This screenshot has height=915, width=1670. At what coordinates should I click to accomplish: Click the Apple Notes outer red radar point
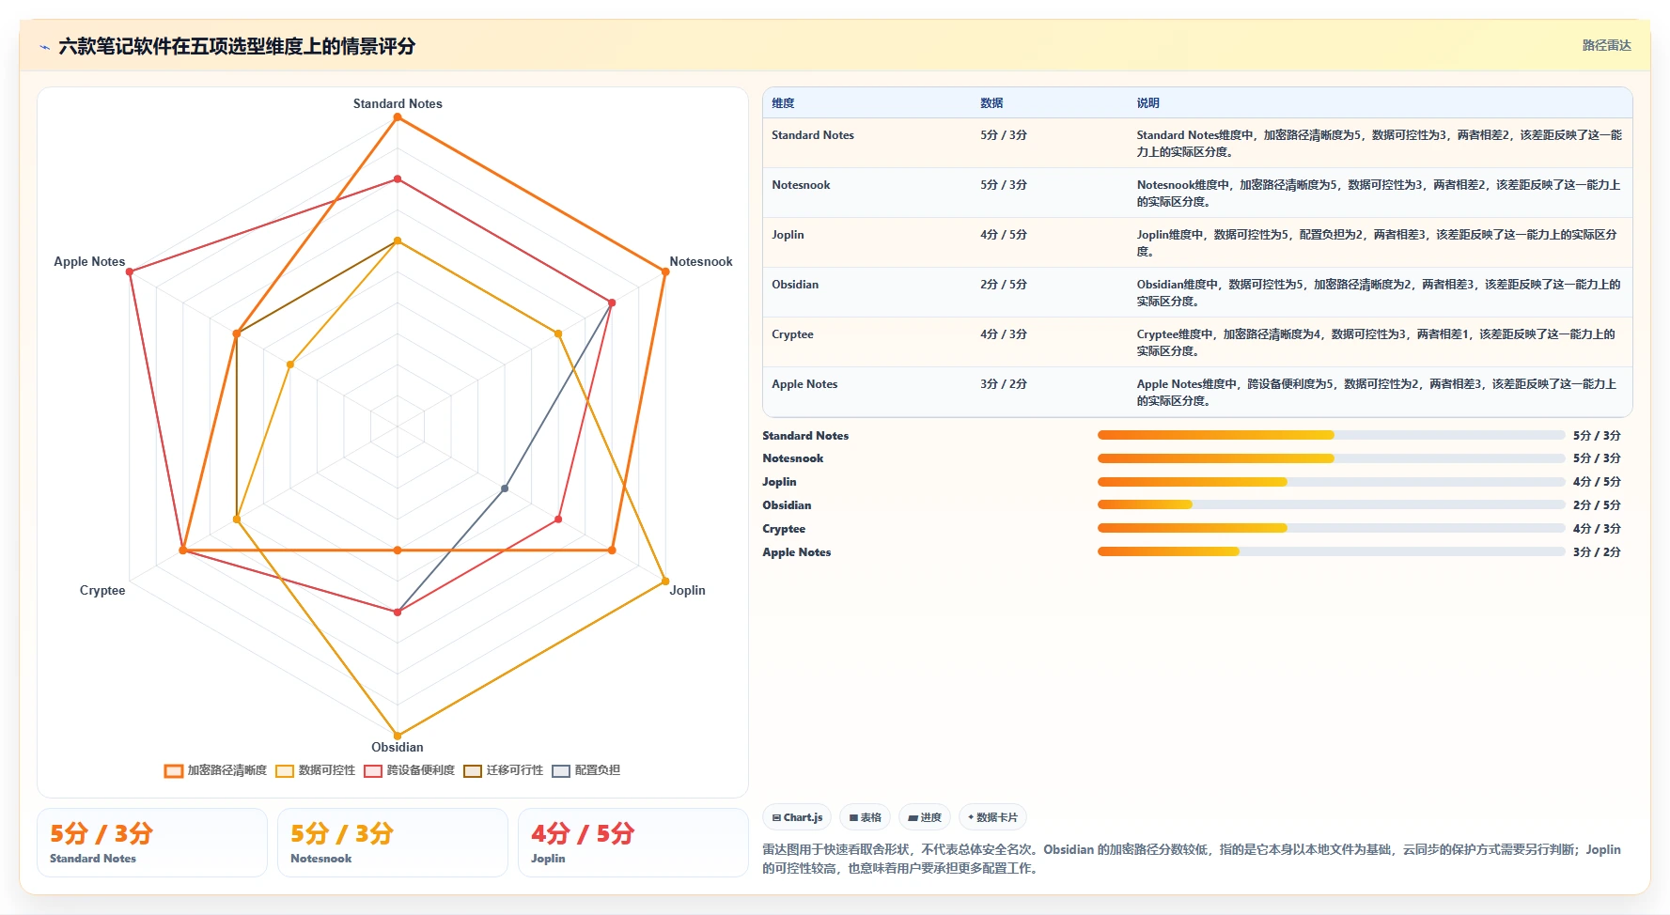(130, 271)
